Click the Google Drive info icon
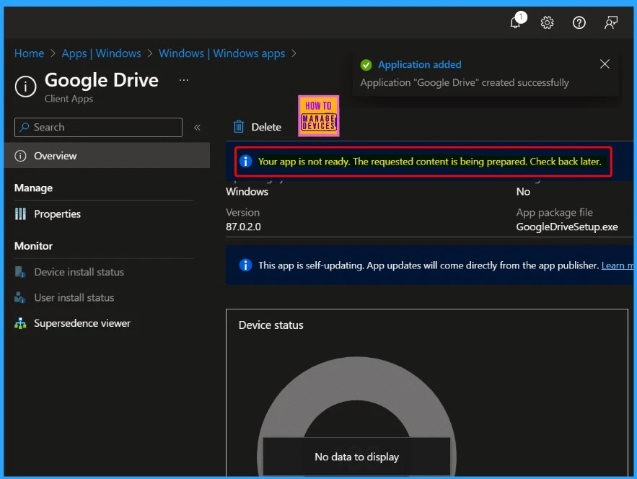Screen dimensions: 637x479 point(25,87)
